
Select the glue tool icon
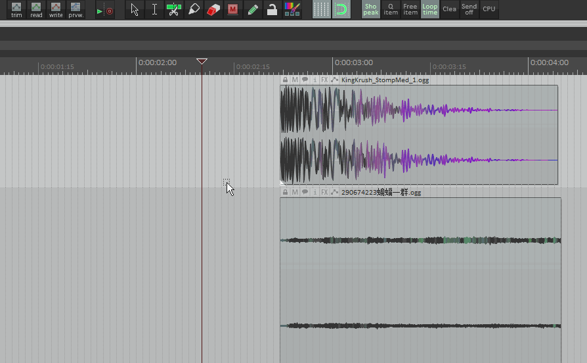pos(194,9)
